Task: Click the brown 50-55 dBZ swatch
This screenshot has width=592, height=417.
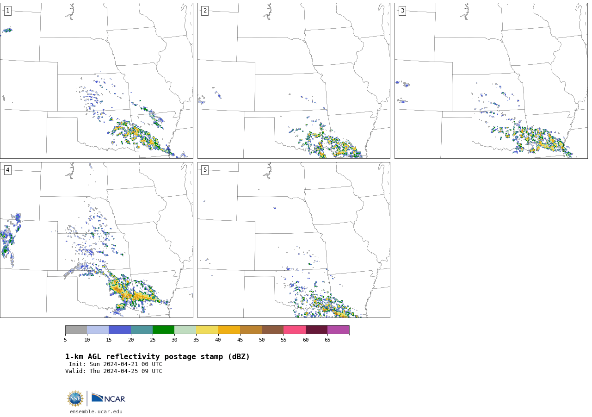Action: pos(272,330)
